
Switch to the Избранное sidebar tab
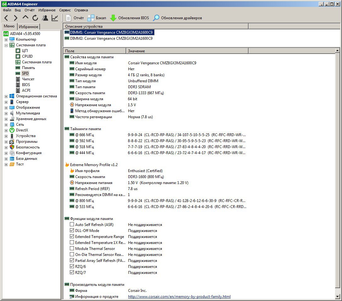[x=29, y=27]
